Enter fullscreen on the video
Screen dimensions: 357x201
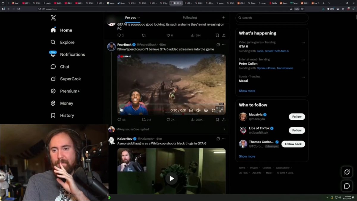coord(221,110)
